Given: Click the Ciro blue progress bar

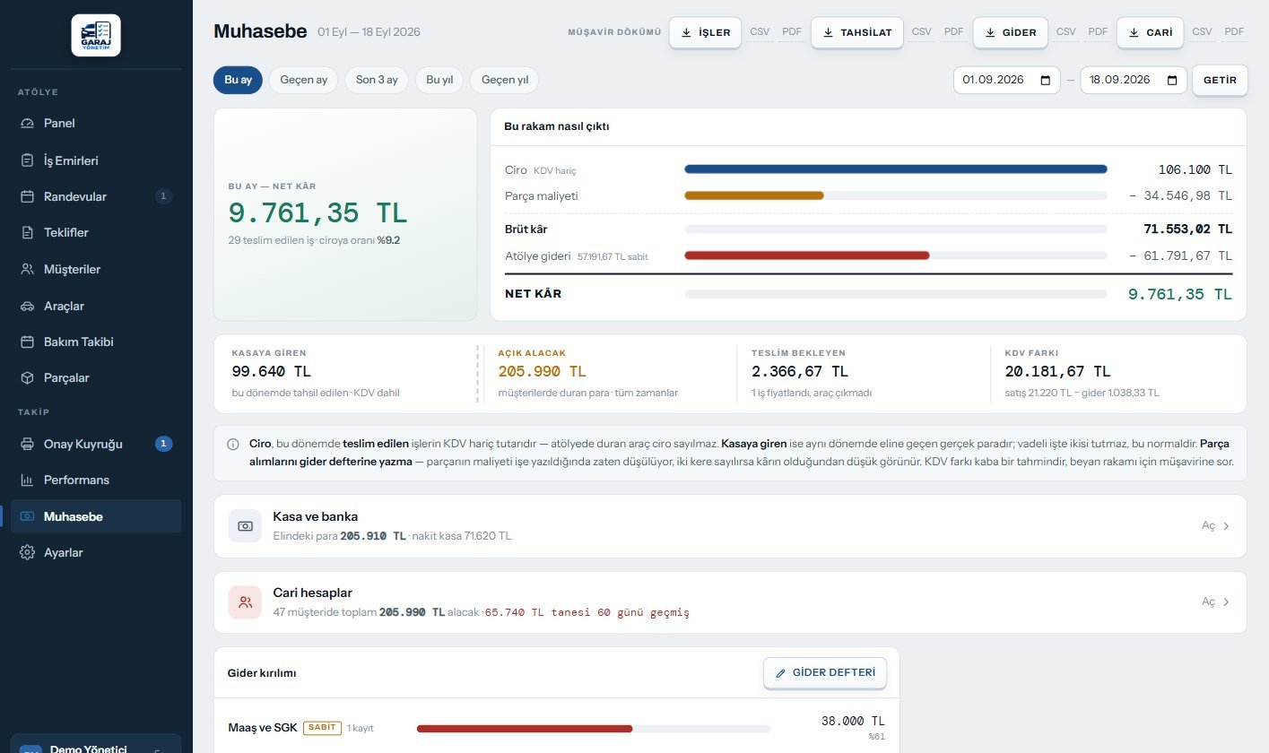Looking at the screenshot, I should [x=896, y=169].
